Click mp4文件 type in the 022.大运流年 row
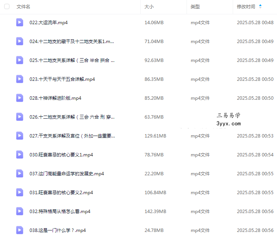The width and height of the screenshot is (277, 238). (200, 23)
